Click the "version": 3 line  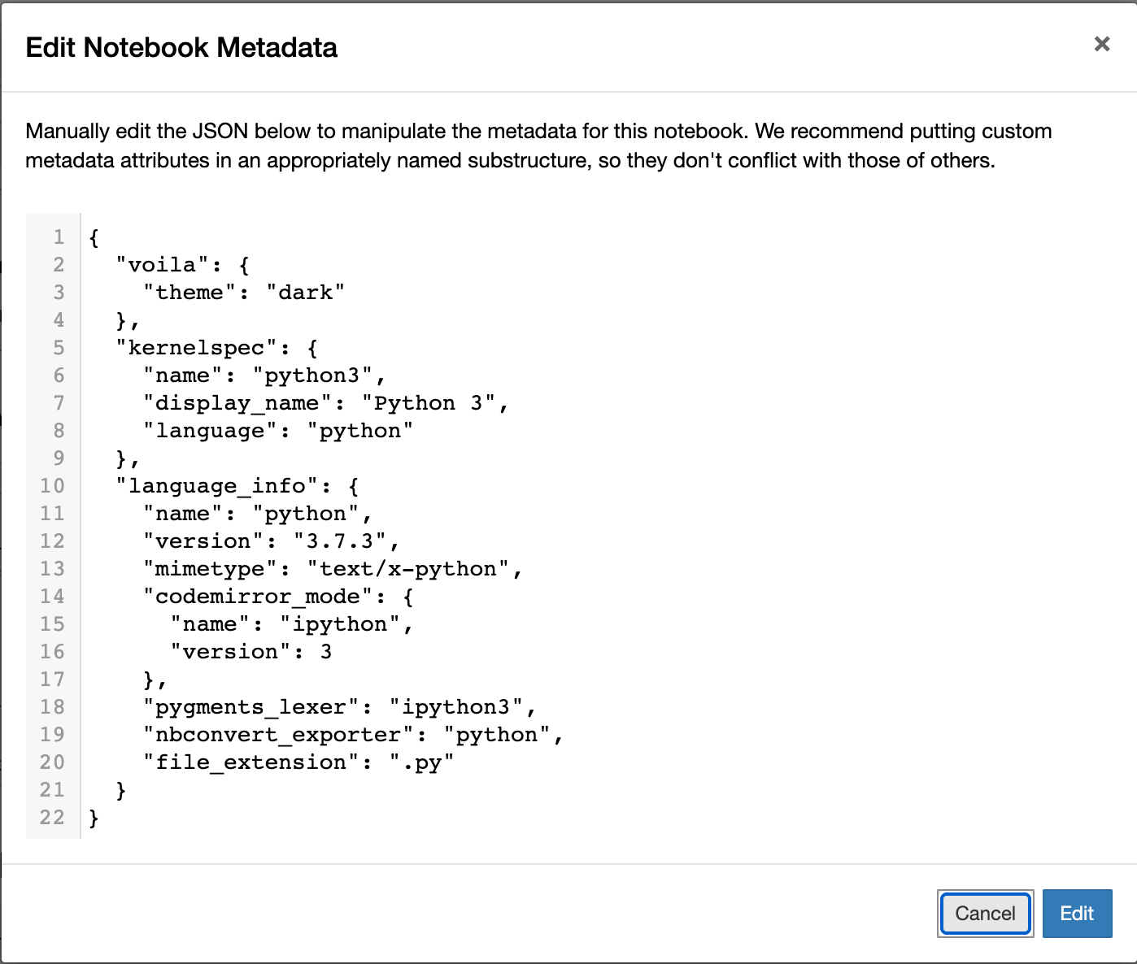(251, 652)
